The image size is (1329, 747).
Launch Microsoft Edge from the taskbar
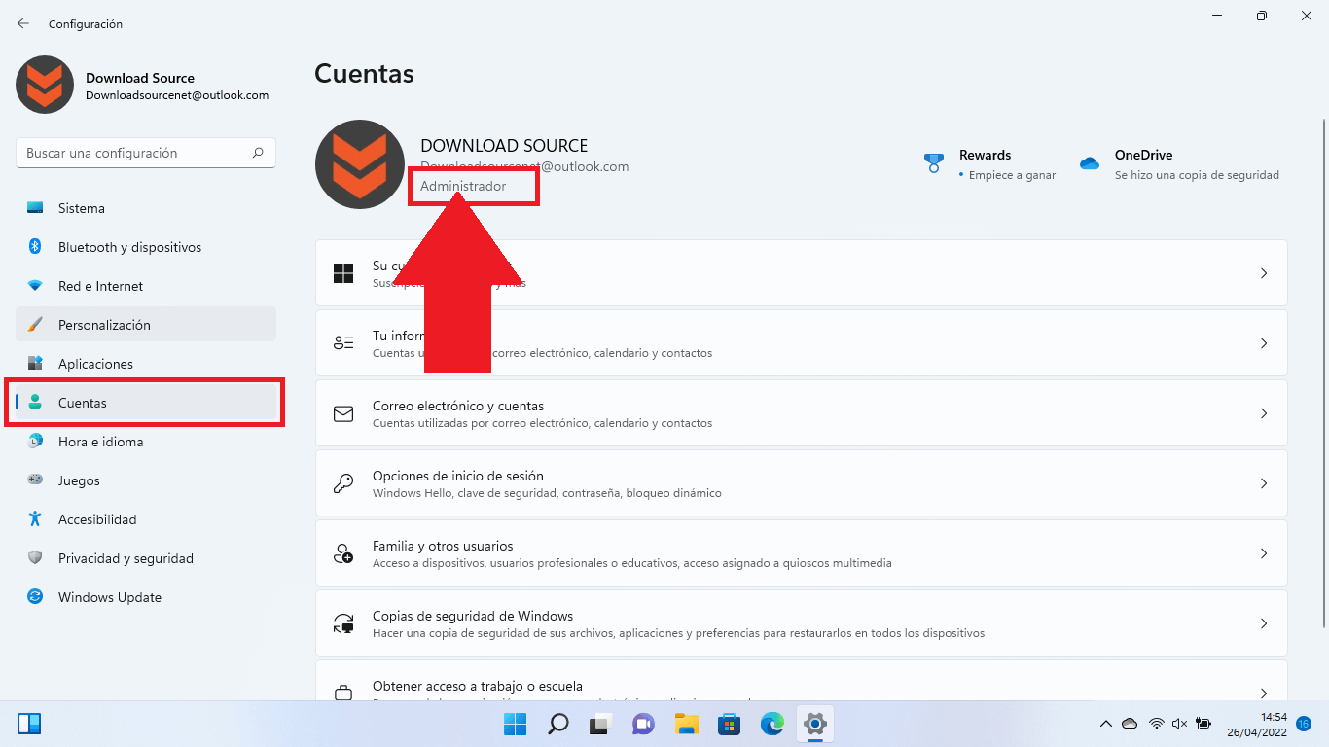(772, 724)
